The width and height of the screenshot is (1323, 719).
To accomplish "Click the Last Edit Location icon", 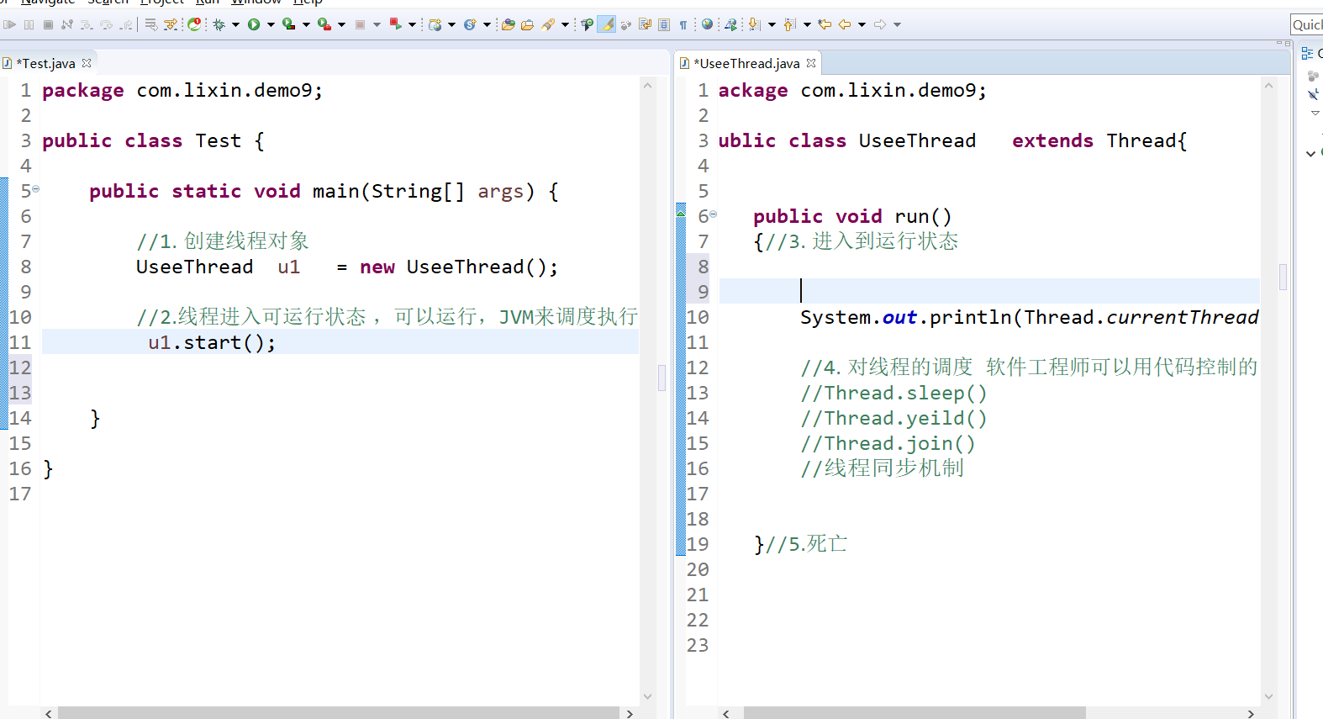I will point(825,24).
